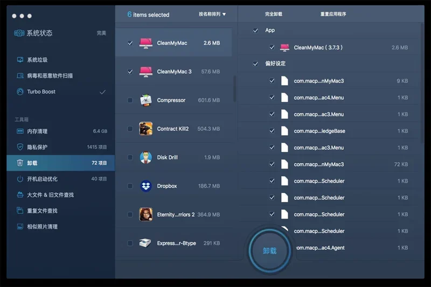Click the "186.7 MB" Dropbox size
Viewport: 431px width, 287px height.
(x=209, y=186)
